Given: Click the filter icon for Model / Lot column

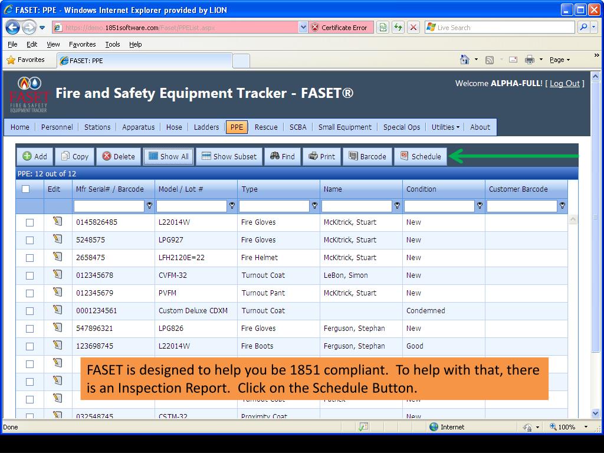Looking at the screenshot, I should tap(232, 206).
